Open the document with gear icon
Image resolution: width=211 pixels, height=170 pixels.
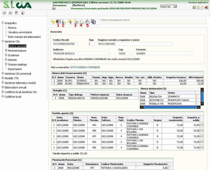click(76, 22)
